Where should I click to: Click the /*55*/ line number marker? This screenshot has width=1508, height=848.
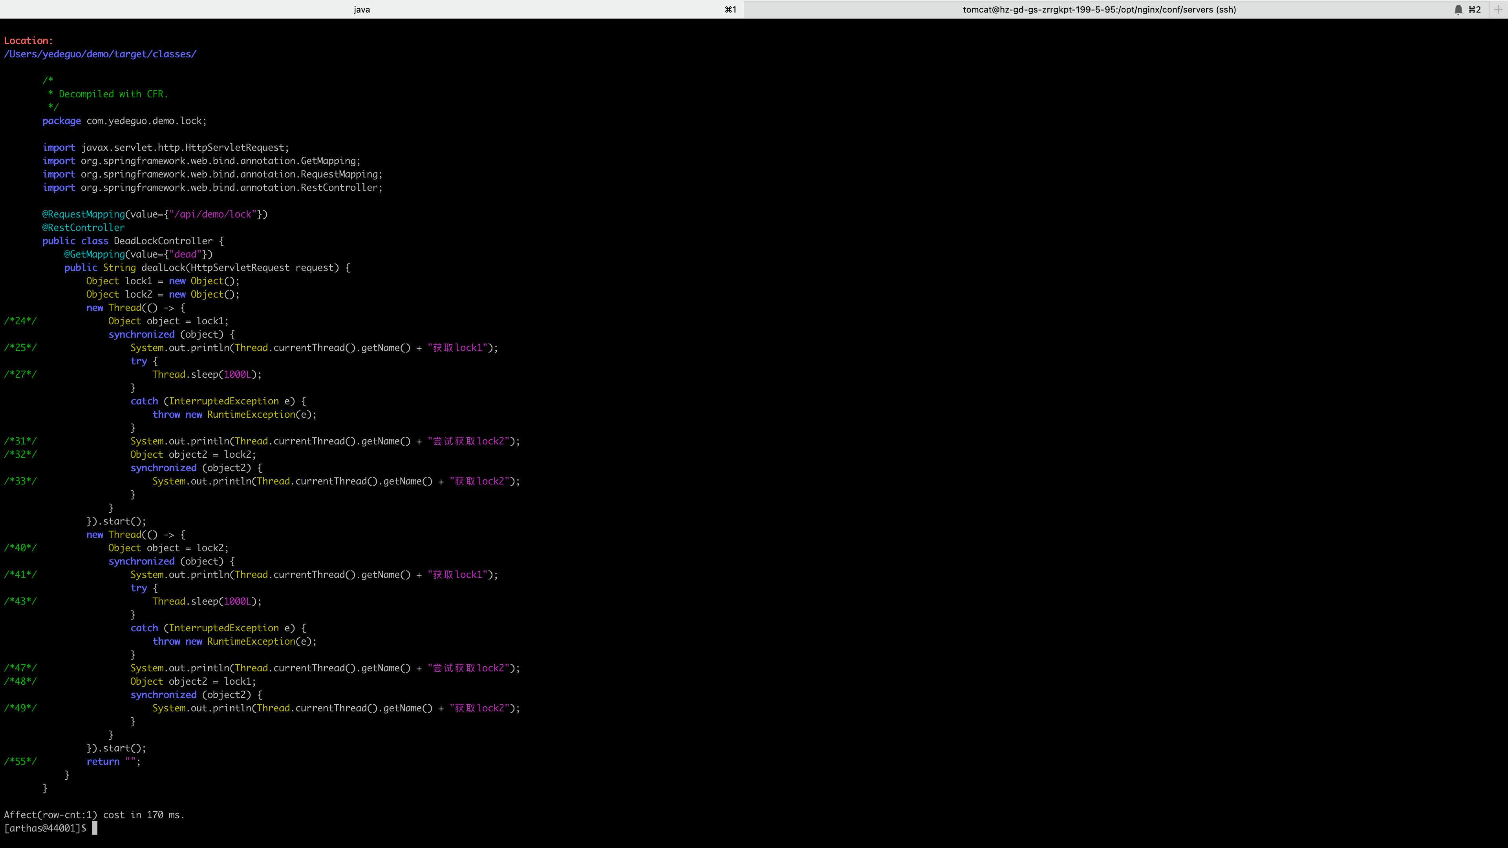20,761
